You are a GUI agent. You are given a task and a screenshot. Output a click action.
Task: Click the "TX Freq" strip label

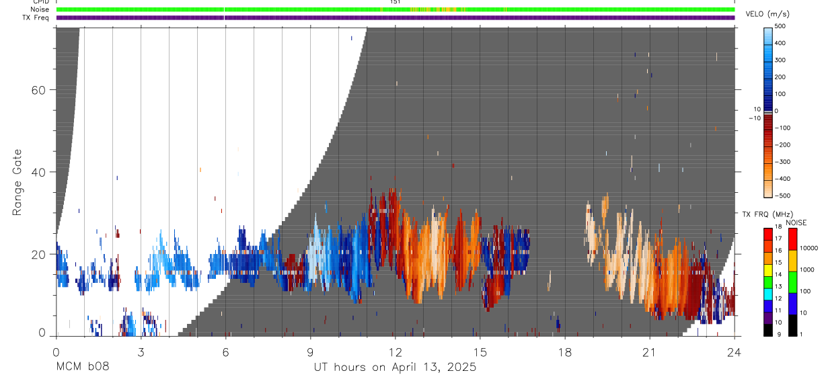(x=36, y=17)
